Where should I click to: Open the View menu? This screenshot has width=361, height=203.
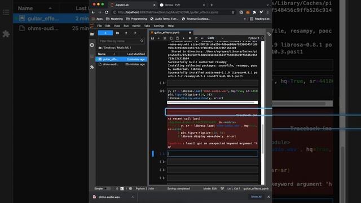pyautogui.click(x=117, y=26)
